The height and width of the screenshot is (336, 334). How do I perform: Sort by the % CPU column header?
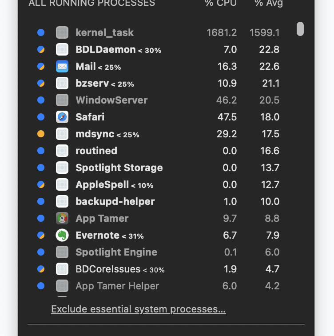(221, 4)
